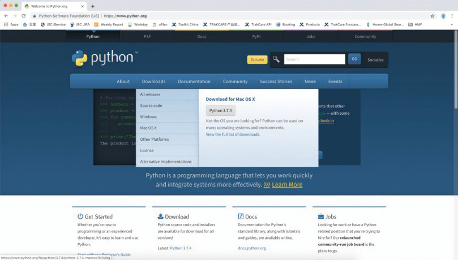Close the Welcome to Python.org tab
The height and width of the screenshot is (260, 458).
tap(82, 6)
